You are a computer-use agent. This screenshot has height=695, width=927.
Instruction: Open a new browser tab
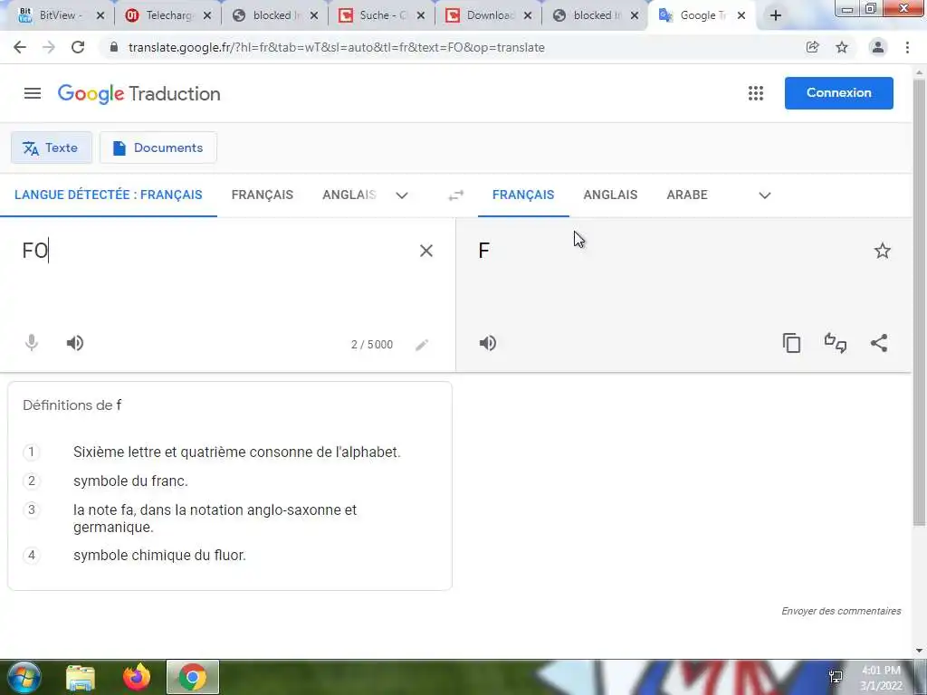(776, 15)
